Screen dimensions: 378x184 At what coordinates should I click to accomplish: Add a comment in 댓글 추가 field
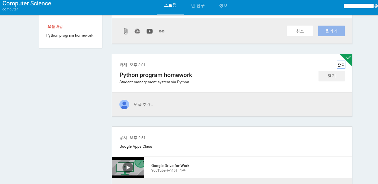143,104
